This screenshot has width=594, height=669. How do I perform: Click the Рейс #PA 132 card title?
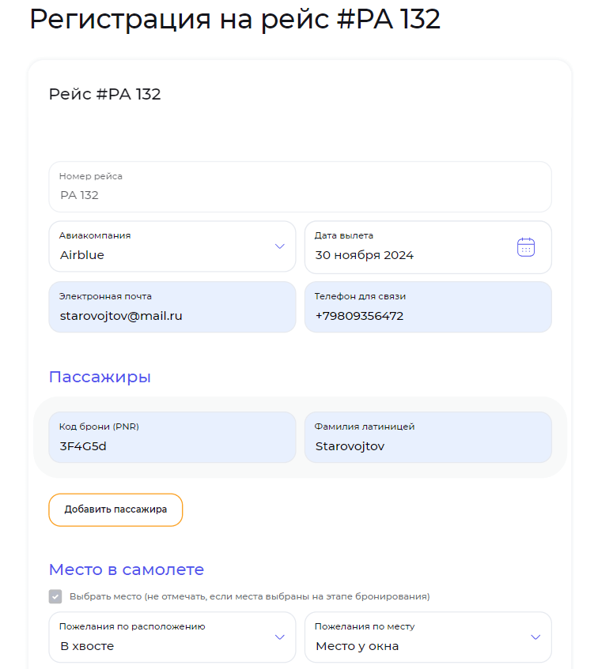pos(105,95)
